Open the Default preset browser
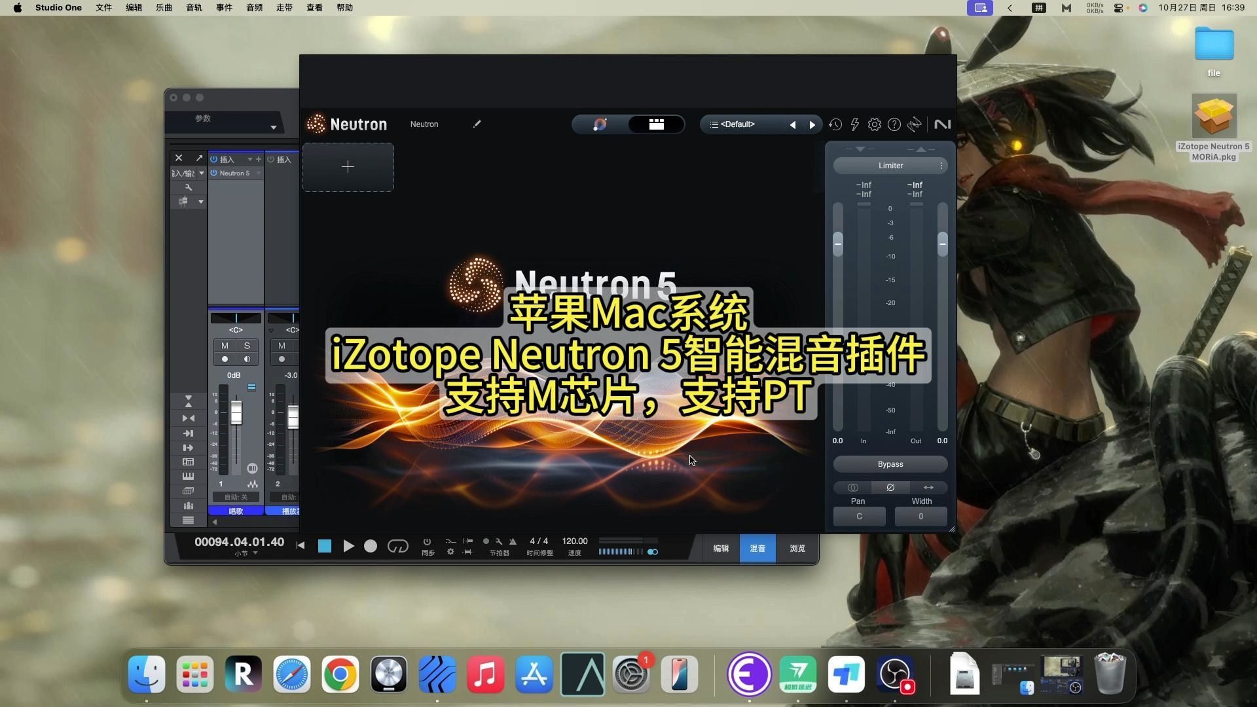 [x=738, y=124]
